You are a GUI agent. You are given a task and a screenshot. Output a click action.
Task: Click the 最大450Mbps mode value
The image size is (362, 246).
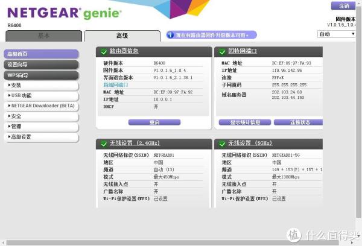[x=167, y=177]
